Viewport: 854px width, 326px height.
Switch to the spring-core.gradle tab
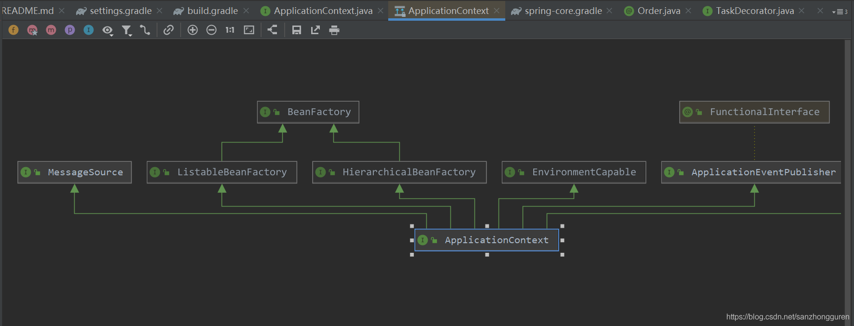click(x=563, y=11)
